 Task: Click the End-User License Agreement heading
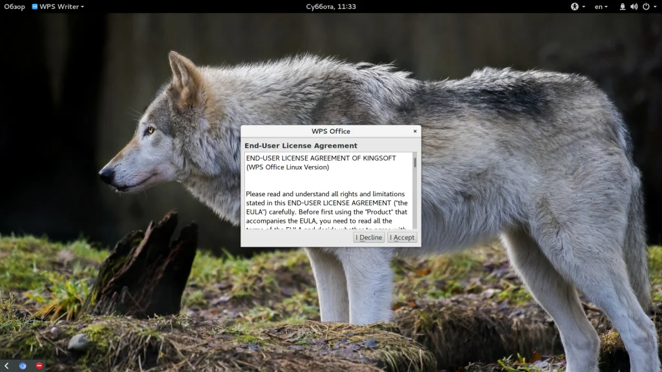click(x=301, y=145)
